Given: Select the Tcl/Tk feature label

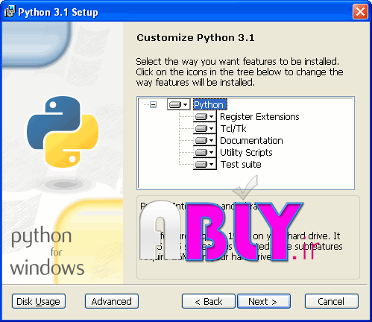Looking at the screenshot, I should point(233,129).
